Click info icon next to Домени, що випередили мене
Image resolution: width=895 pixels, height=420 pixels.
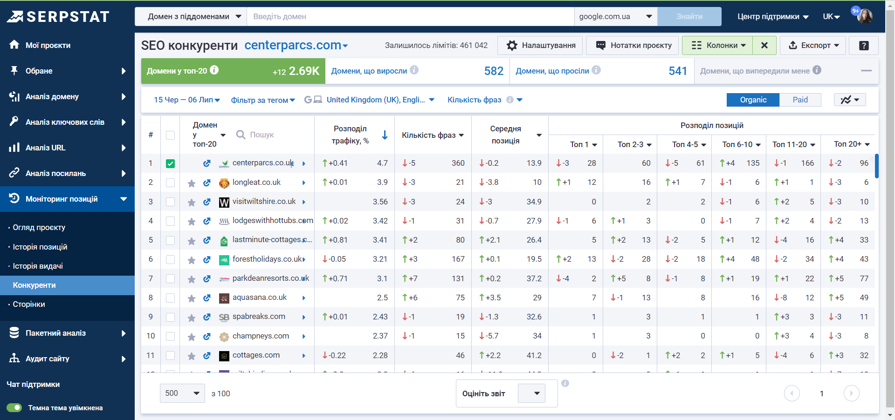817,70
